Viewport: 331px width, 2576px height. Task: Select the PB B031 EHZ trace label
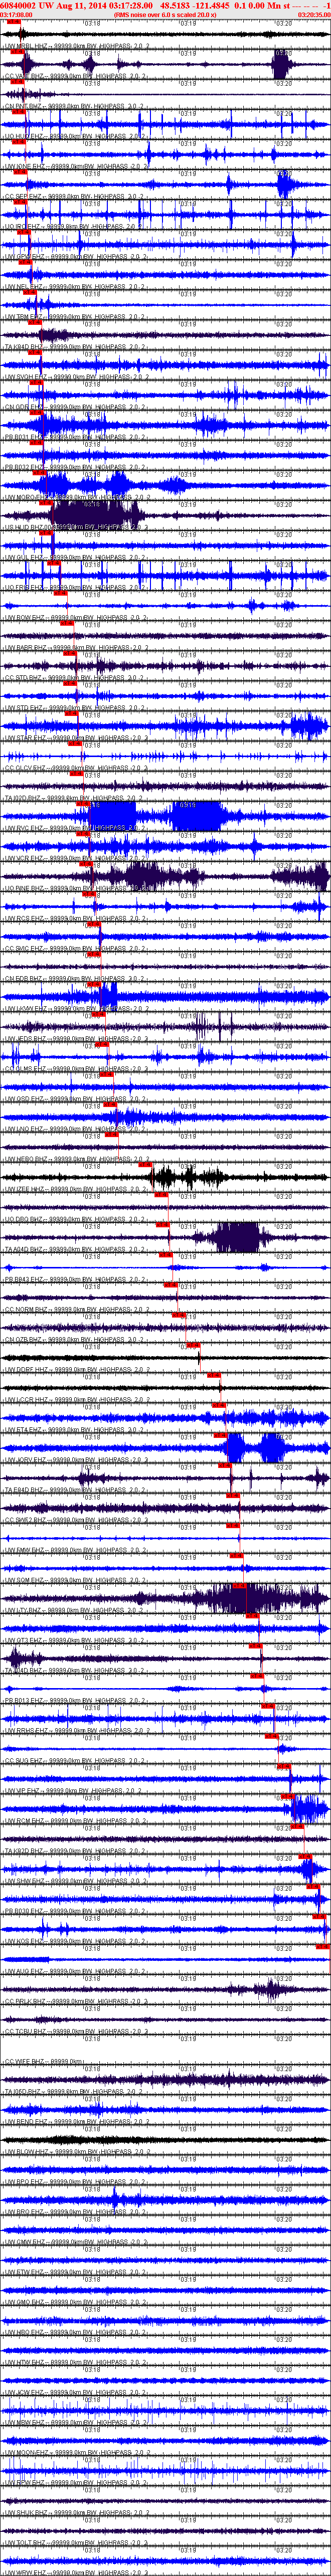coord(75,437)
